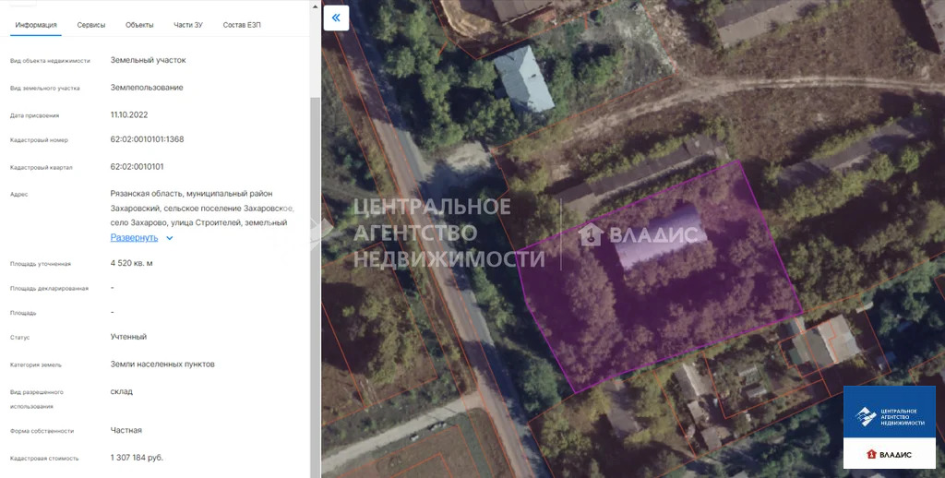Image resolution: width=945 pixels, height=478 pixels.
Task: Click the Владис house logo in watermark
Action: pos(591,233)
